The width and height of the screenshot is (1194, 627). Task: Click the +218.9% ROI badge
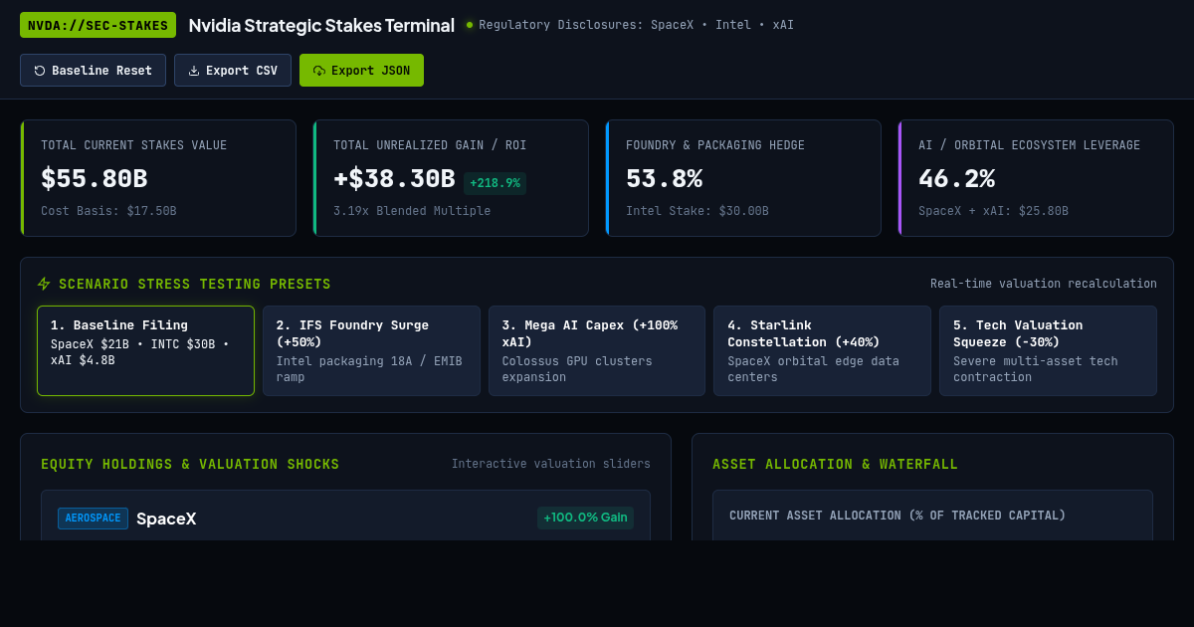coord(495,183)
